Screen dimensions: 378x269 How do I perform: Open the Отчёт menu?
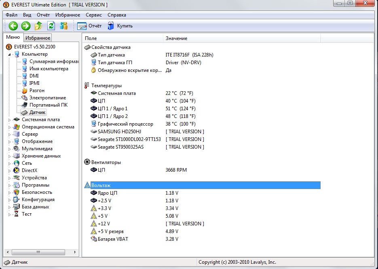coord(43,15)
